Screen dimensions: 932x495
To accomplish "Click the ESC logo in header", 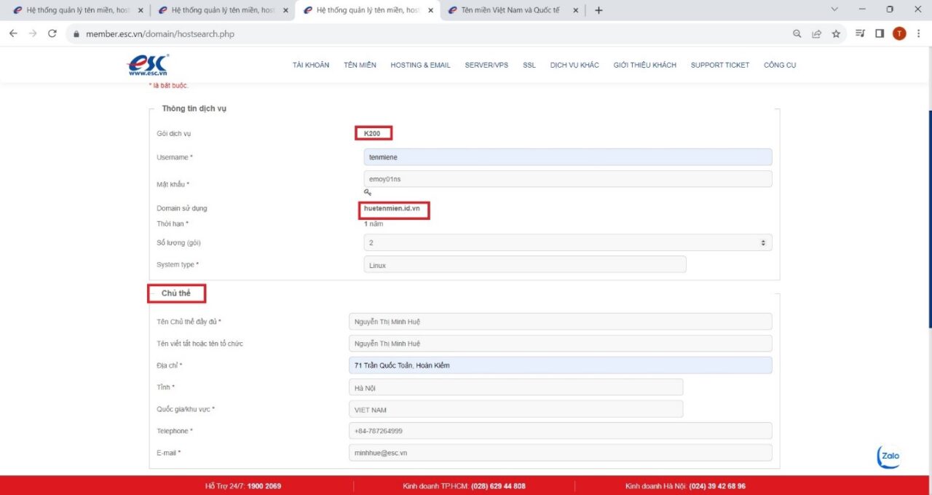I will (148, 65).
